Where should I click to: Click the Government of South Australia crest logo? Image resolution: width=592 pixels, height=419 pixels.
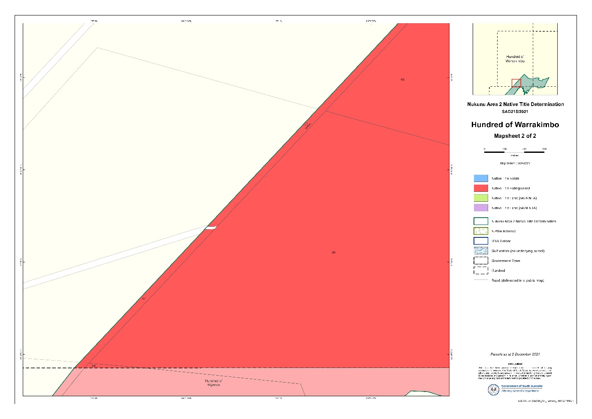point(493,389)
